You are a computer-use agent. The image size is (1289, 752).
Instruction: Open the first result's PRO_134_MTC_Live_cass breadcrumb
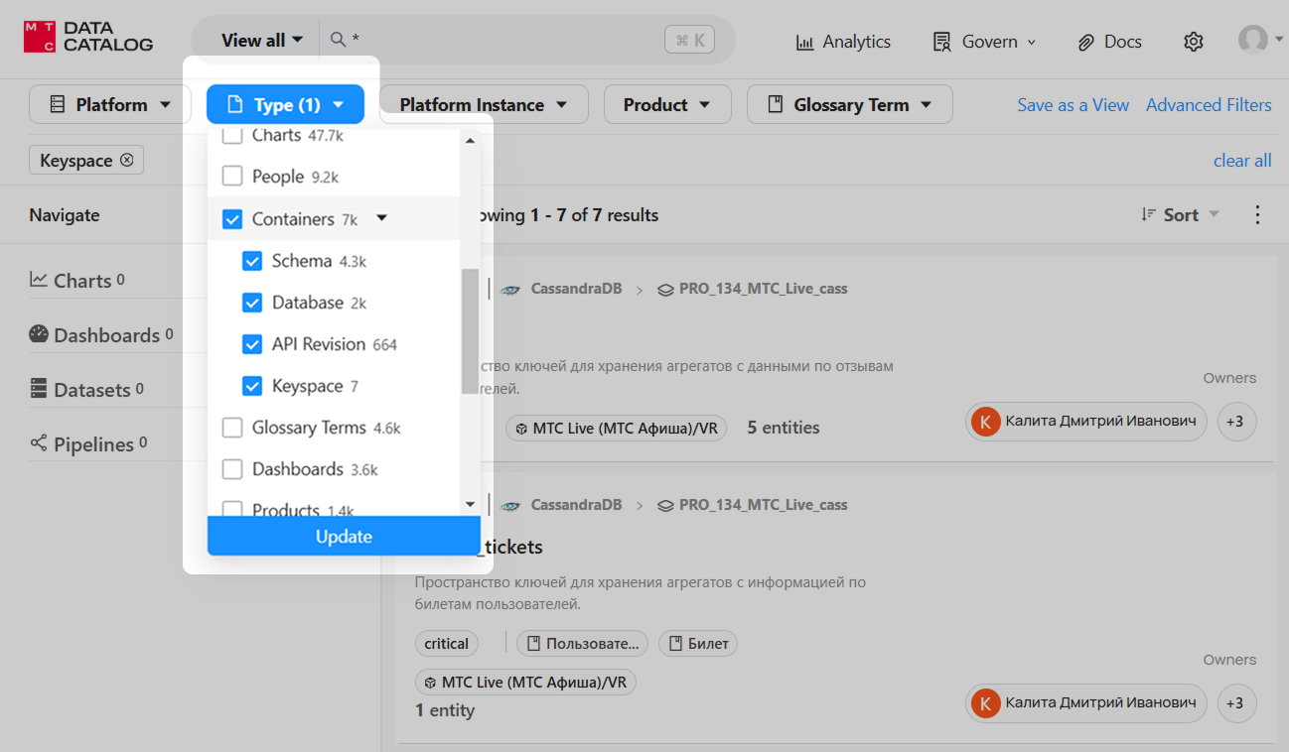point(764,289)
